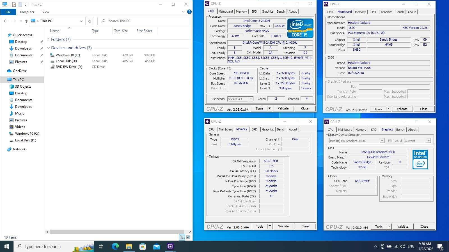Click the volume speaker tray icon
This screenshot has width=449, height=252.
pos(403,246)
